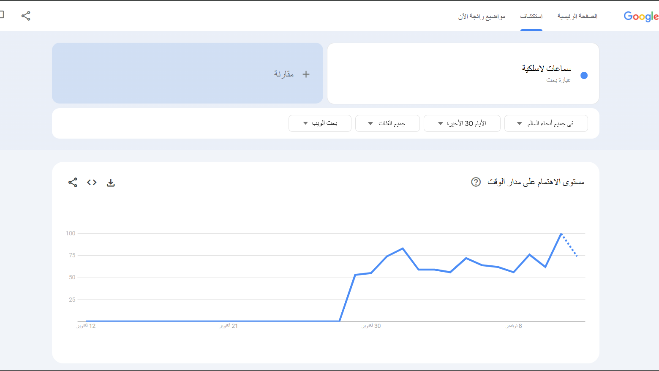Open the بحث الويب search type dropdown

[320, 123]
